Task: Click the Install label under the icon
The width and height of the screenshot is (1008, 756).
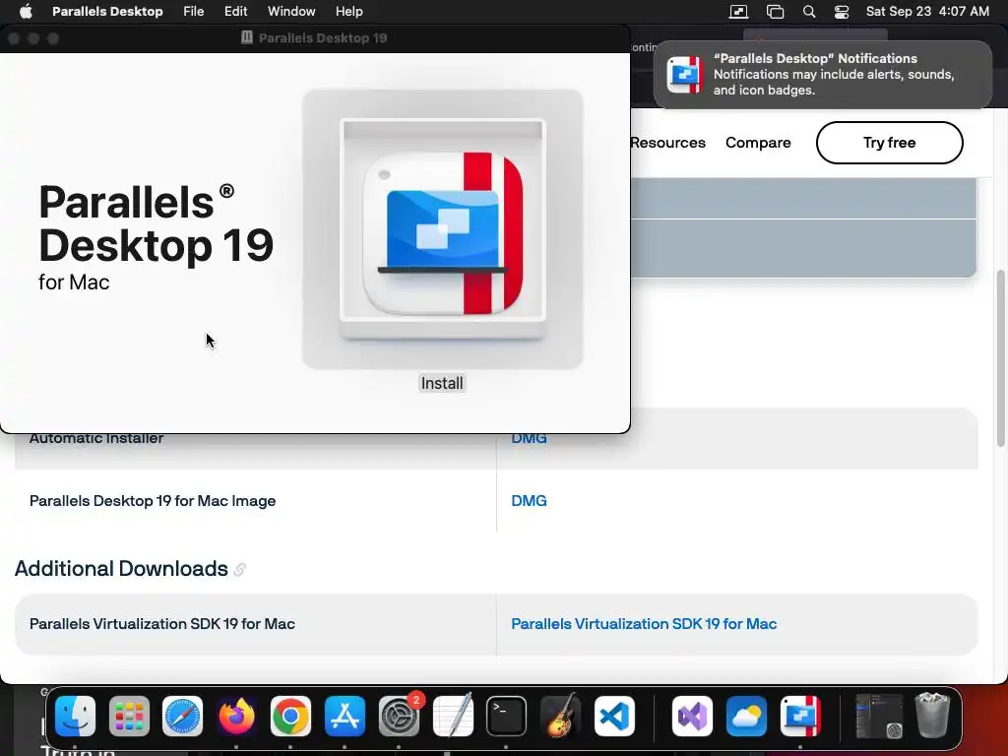Action: pyautogui.click(x=442, y=383)
